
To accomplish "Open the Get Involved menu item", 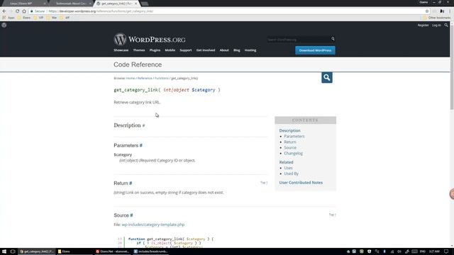I will (x=206, y=50).
